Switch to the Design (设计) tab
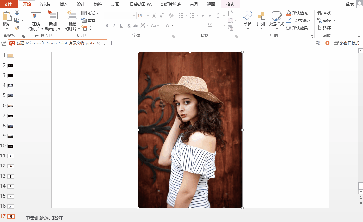Image resolution: width=363 pixels, height=222 pixels. 81,4
